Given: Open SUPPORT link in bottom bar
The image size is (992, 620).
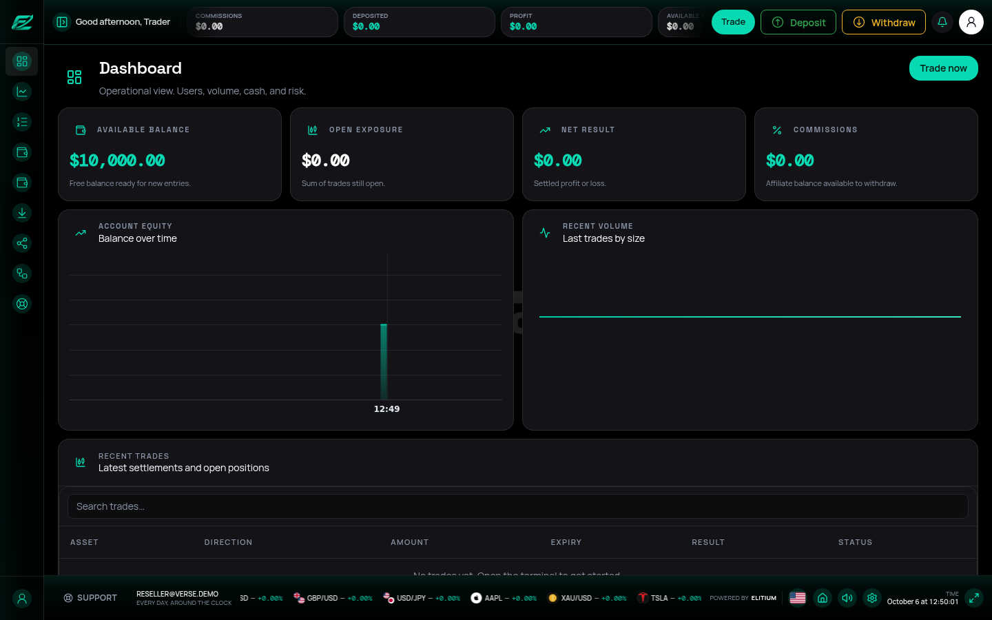Looking at the screenshot, I should 90,598.
